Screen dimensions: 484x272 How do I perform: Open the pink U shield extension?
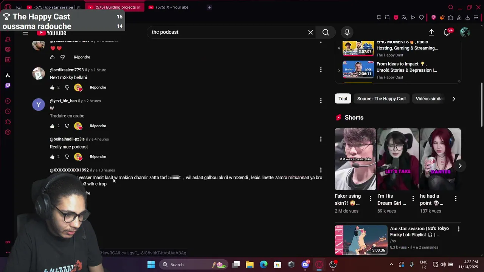[433, 17]
